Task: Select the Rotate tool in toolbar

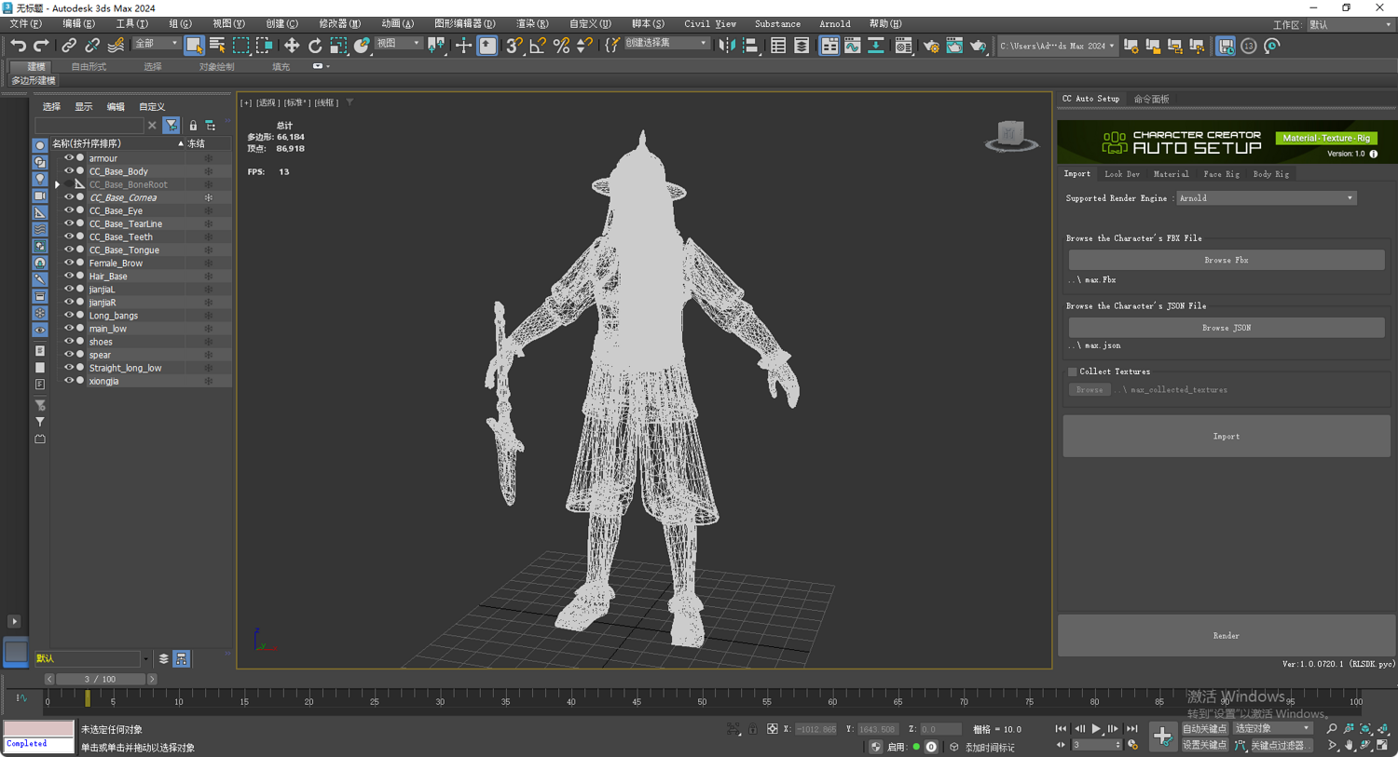Action: click(315, 46)
